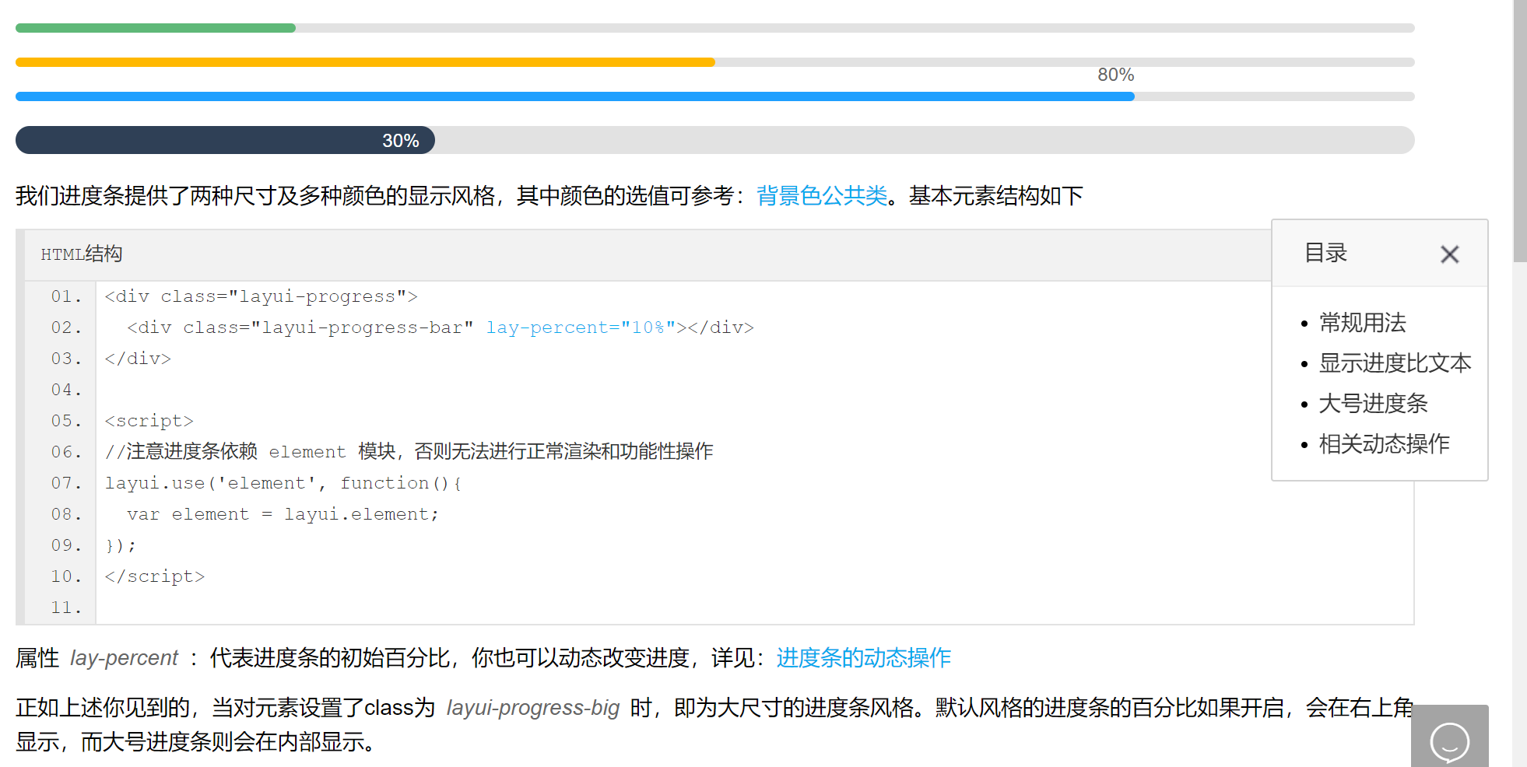
Task: Click the 目录 panel title
Action: [1325, 254]
